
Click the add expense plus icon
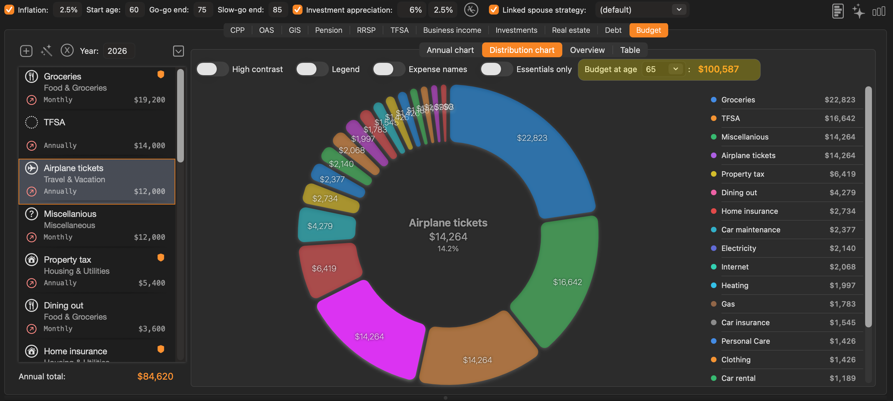(x=26, y=51)
